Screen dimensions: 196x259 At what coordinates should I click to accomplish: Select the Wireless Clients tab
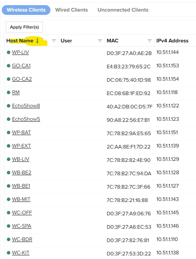[x=26, y=10]
